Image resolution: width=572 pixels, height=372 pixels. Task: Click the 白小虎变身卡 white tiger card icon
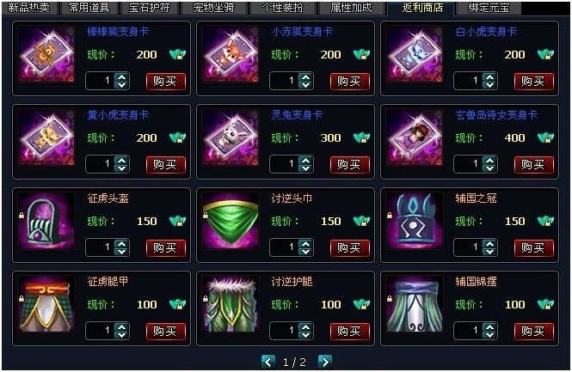tap(415, 54)
